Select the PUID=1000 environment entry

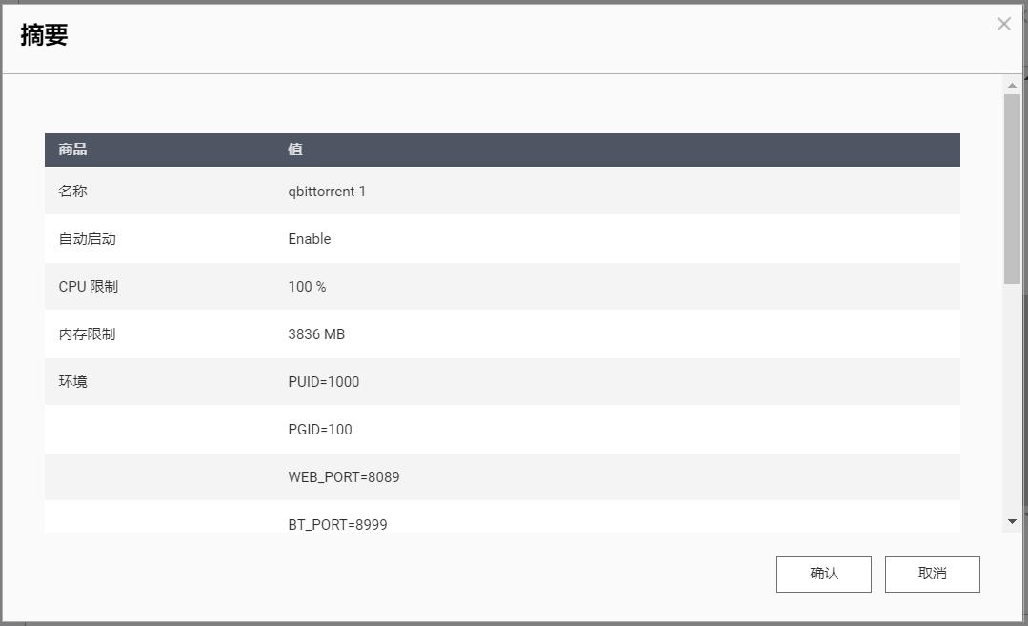pyautogui.click(x=324, y=382)
